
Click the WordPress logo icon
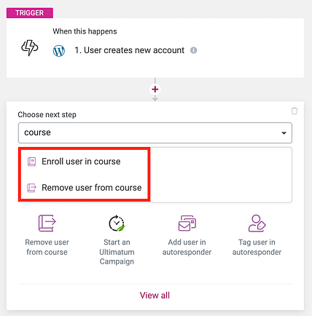(x=59, y=51)
